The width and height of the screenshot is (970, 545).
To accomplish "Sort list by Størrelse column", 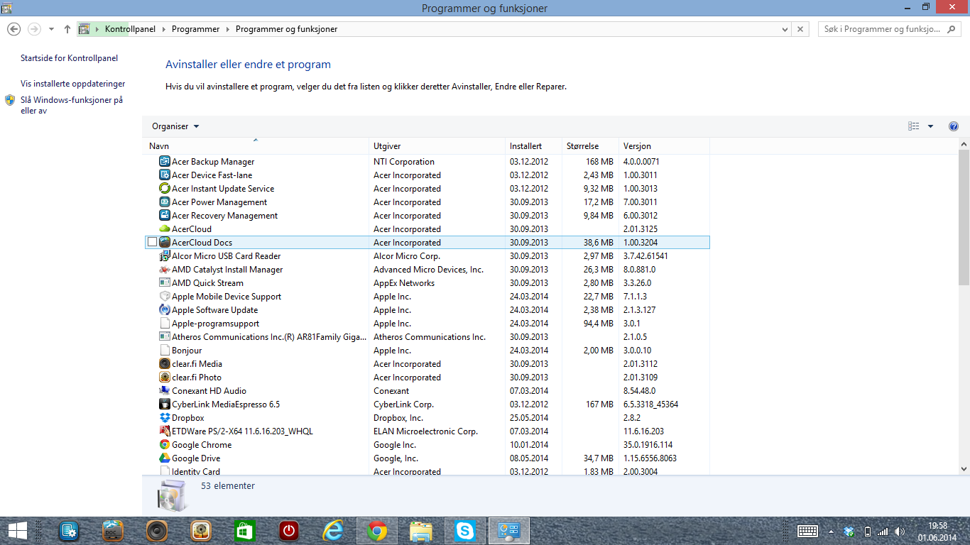I will [590, 146].
